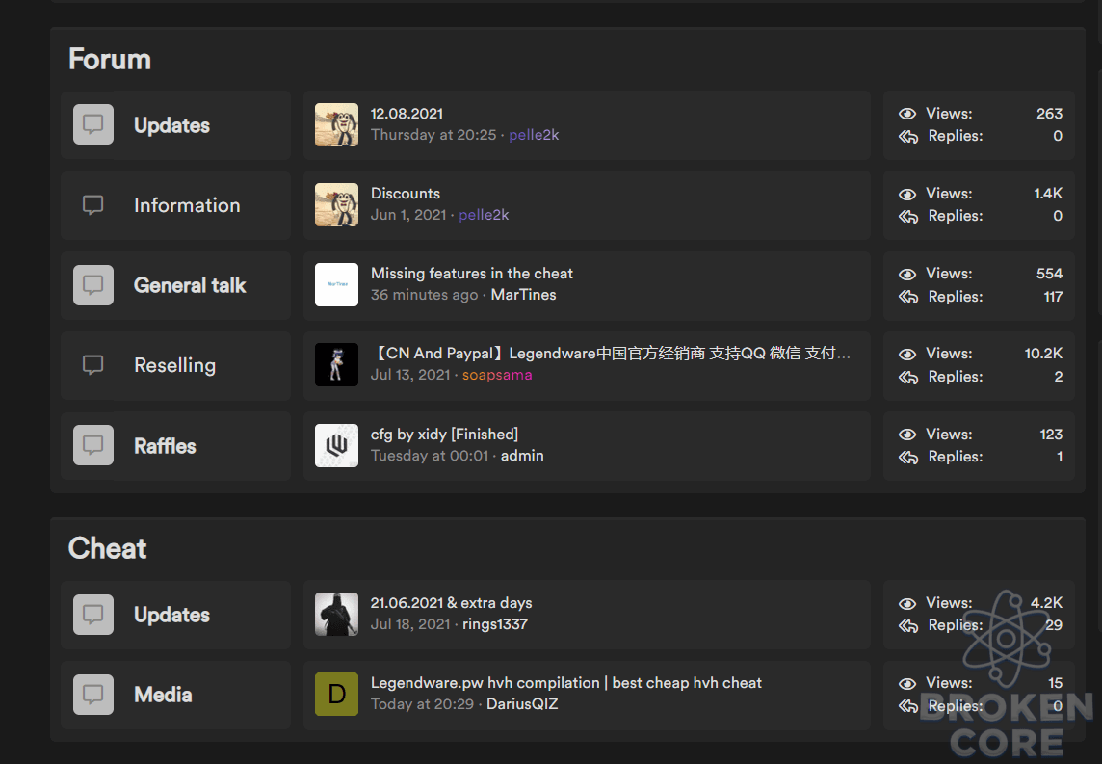Click the chat icon beside Cheat Updates
This screenshot has width=1102, height=764.
93,615
